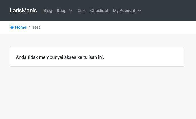Screen dimensions: 196x119
Task: Click the 'Anda tidak mempunyai akses' message
Action: pos(60,57)
